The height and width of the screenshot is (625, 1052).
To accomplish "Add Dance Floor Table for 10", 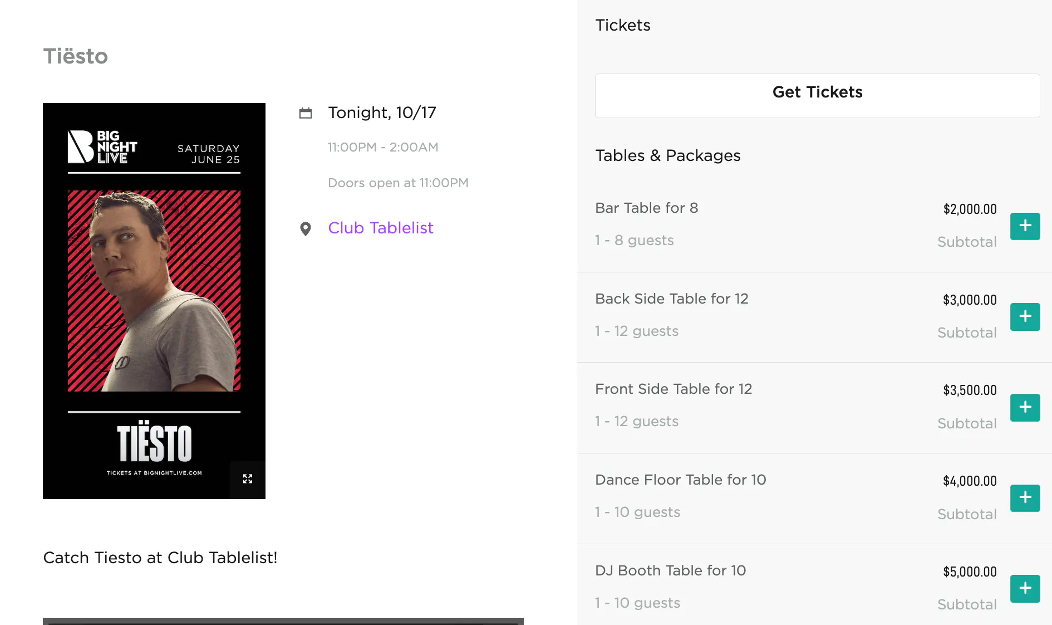I will [x=1025, y=498].
